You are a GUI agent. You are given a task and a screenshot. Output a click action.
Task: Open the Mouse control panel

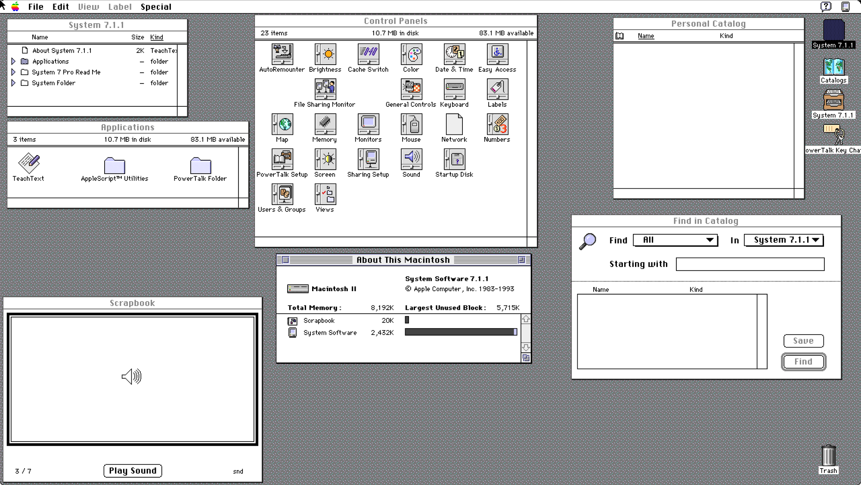[x=411, y=124]
